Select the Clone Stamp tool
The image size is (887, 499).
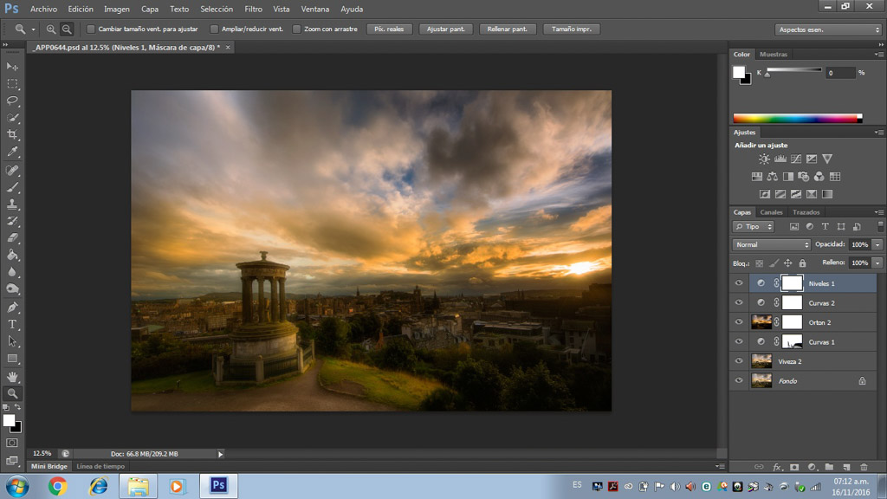pos(12,204)
